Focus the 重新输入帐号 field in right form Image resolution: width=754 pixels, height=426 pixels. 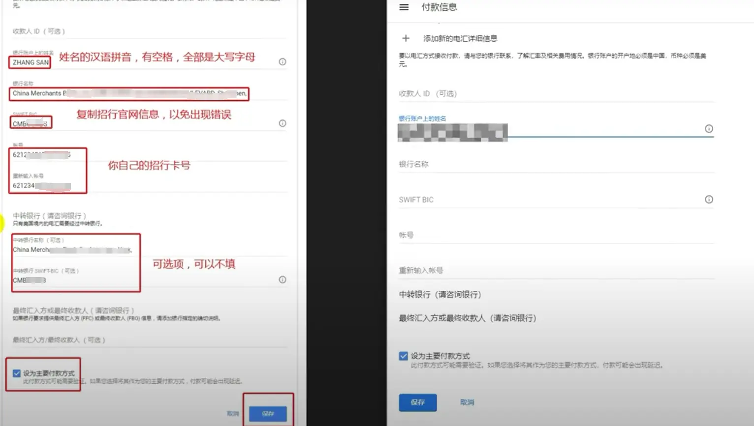click(556, 271)
